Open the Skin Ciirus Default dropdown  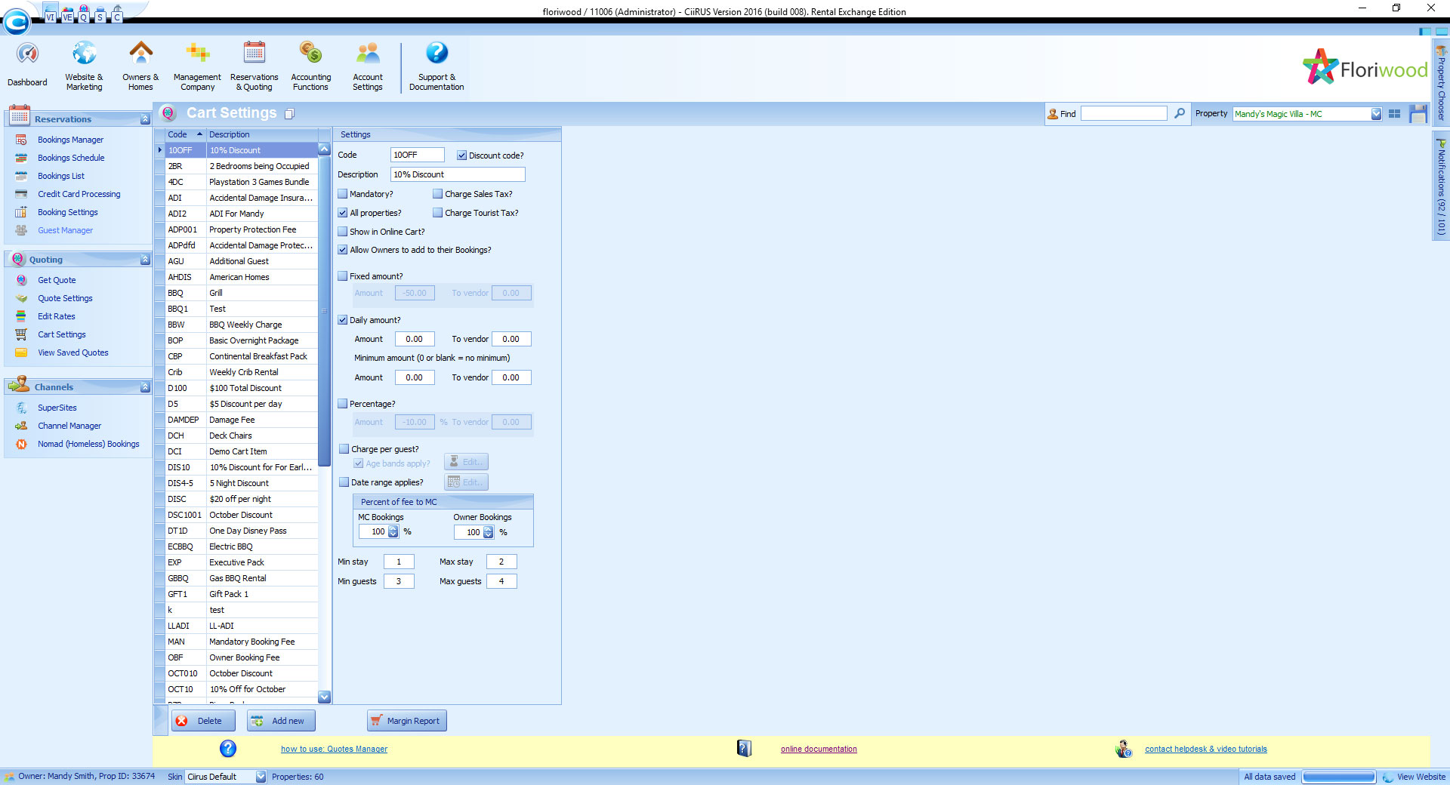[x=261, y=777]
